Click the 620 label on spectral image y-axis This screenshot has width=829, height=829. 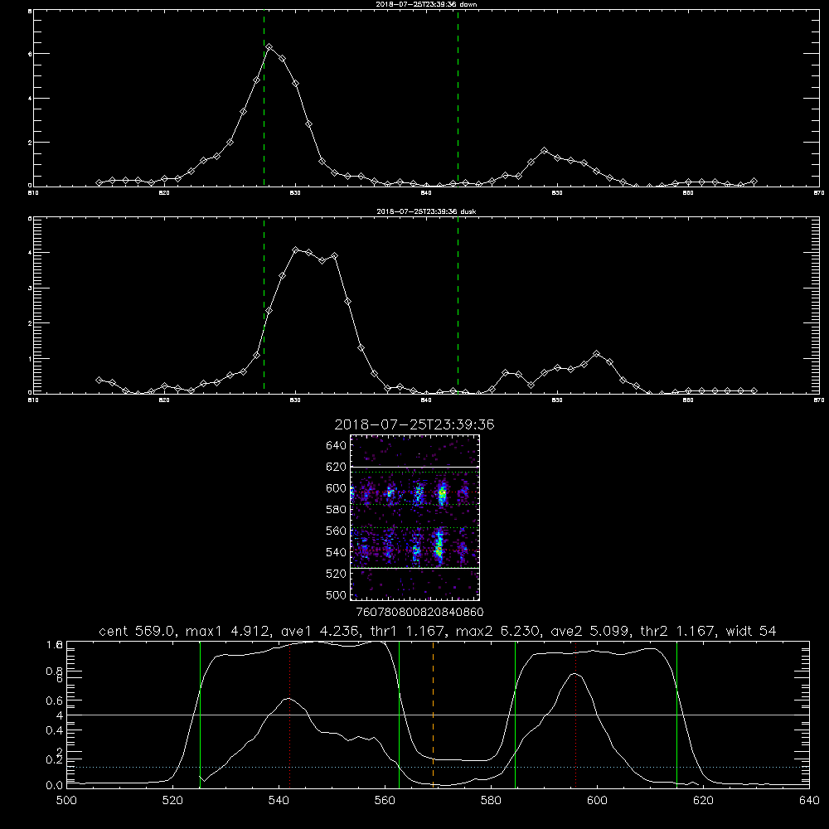click(x=337, y=467)
